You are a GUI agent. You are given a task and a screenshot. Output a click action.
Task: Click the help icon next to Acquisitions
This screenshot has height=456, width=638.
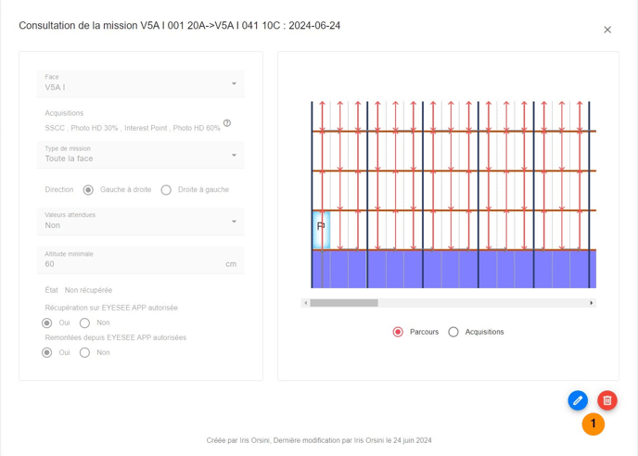point(227,123)
